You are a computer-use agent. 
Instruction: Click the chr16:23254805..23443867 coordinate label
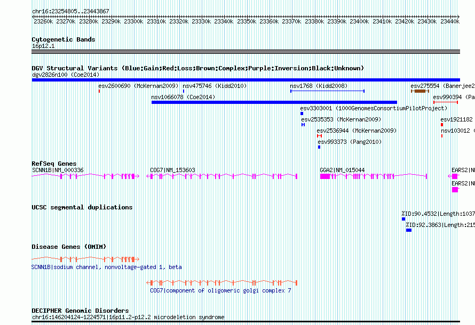tap(70, 12)
